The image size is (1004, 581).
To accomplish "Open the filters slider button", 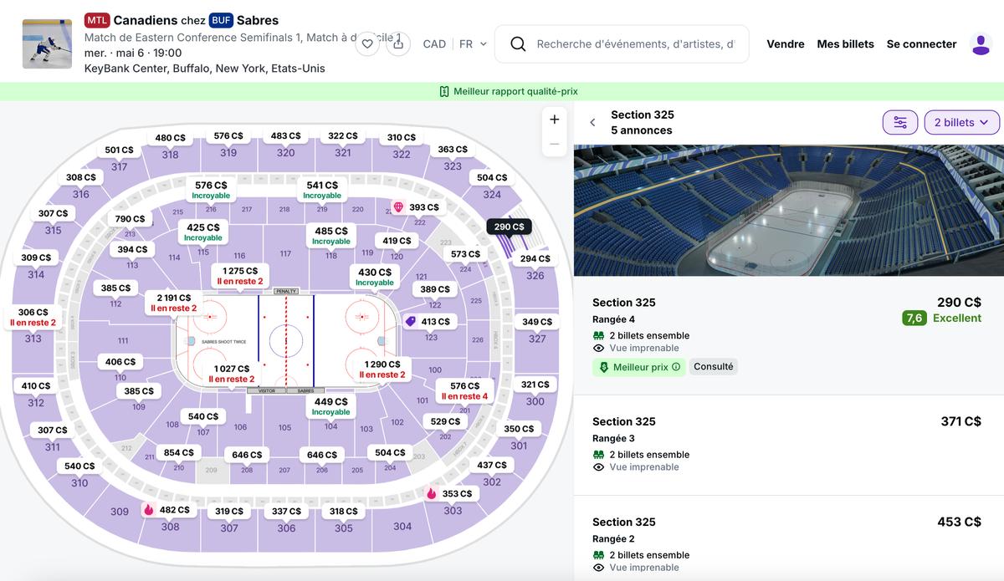I will [x=900, y=122].
